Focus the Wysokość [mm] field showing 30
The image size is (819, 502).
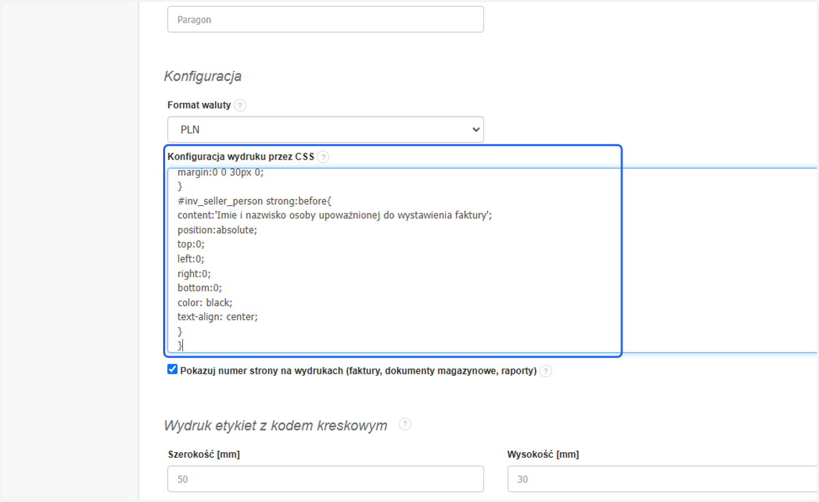click(662, 479)
